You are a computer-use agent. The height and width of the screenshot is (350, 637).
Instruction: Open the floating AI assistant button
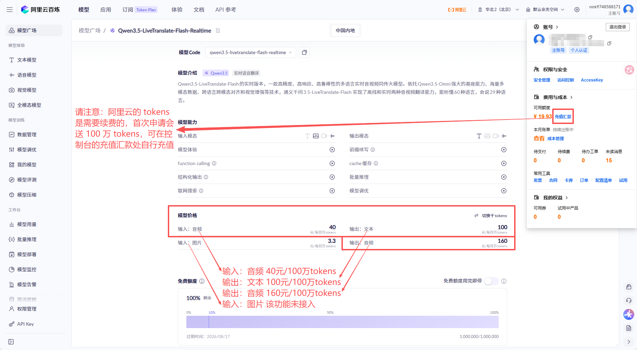(x=629, y=314)
